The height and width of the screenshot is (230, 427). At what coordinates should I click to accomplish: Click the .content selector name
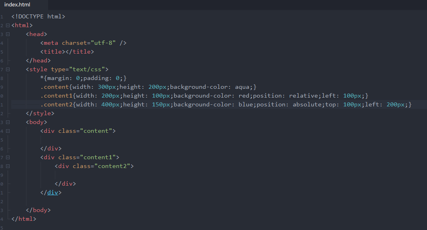point(55,87)
